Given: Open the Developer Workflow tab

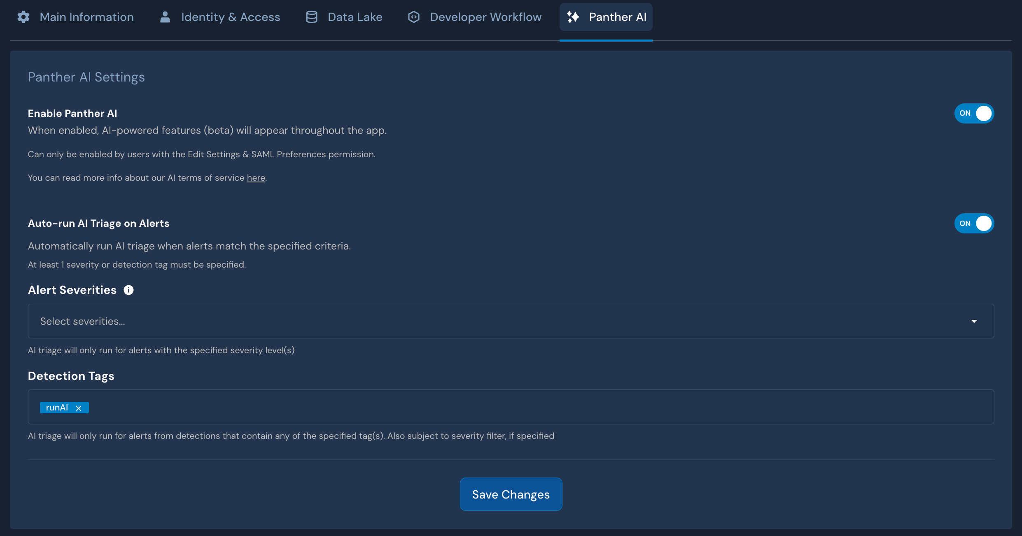Looking at the screenshot, I should click(x=474, y=17).
